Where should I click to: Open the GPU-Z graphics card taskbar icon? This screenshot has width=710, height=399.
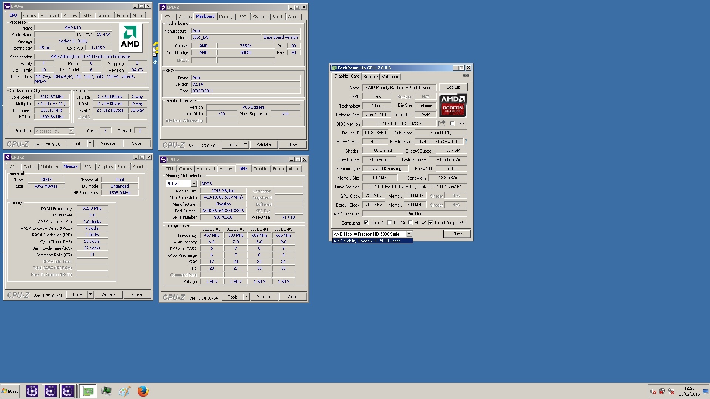[x=88, y=391]
